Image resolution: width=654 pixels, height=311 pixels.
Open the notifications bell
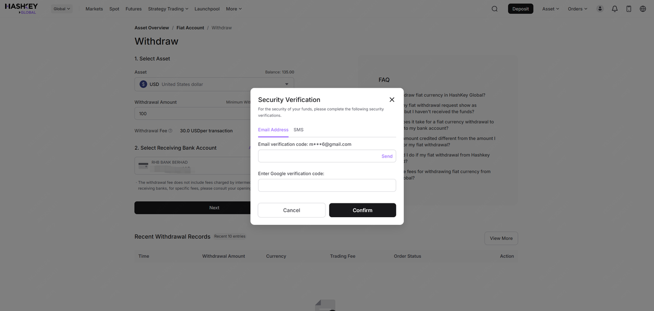[x=615, y=9]
